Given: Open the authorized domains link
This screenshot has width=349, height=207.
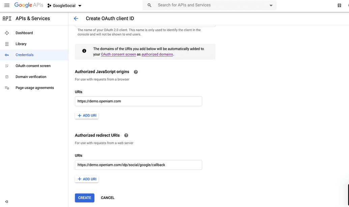Looking at the screenshot, I should 157,54.
